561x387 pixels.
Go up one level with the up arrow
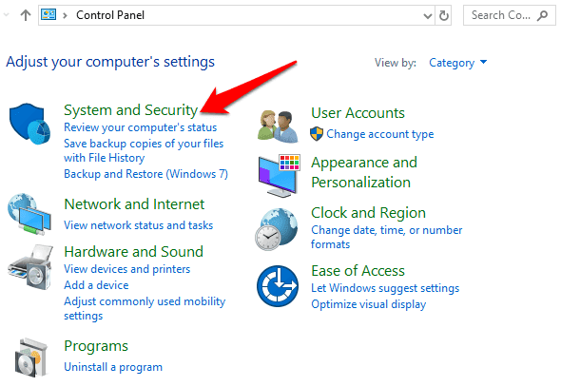[26, 15]
